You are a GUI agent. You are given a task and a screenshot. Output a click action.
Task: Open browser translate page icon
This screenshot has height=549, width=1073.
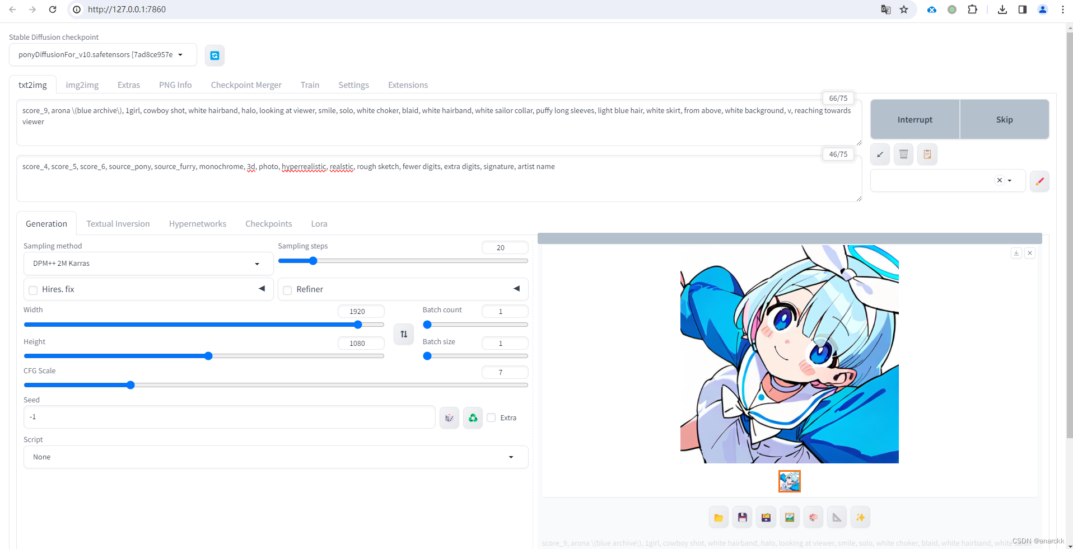click(885, 10)
